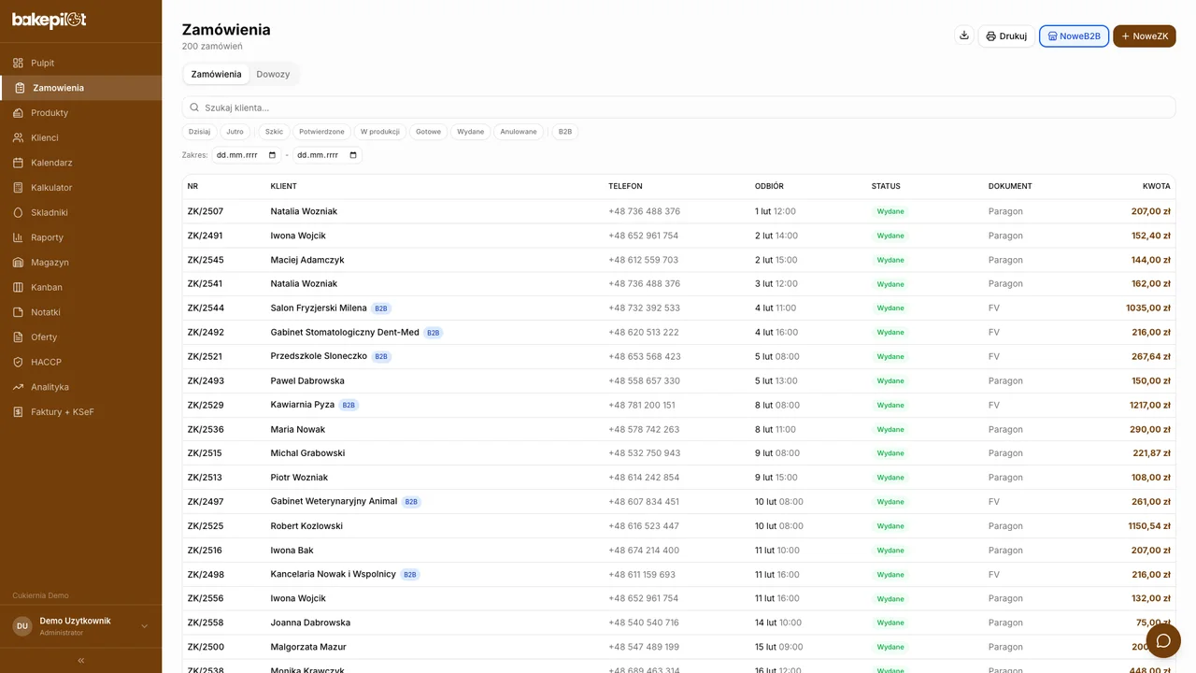Open the chat support bubble icon
Image resolution: width=1196 pixels, height=673 pixels.
(1163, 640)
